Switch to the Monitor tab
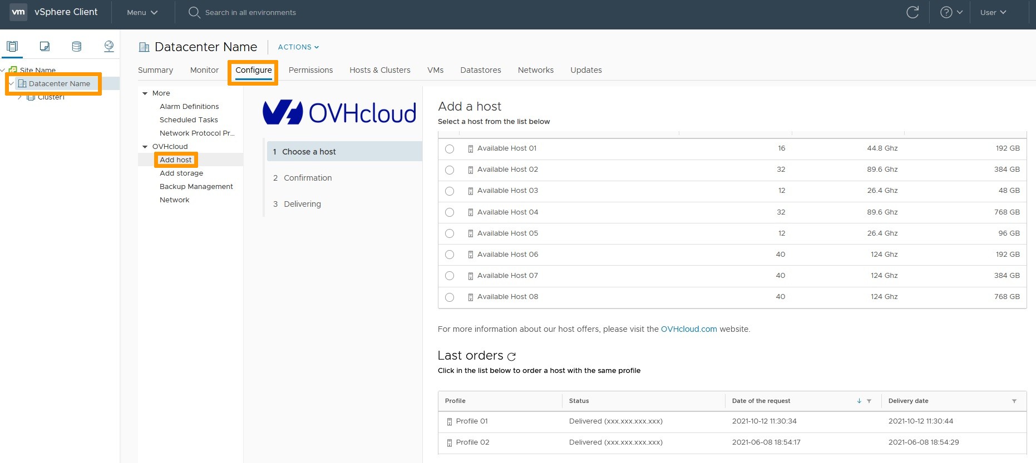Viewport: 1036px width, 463px height. click(204, 70)
